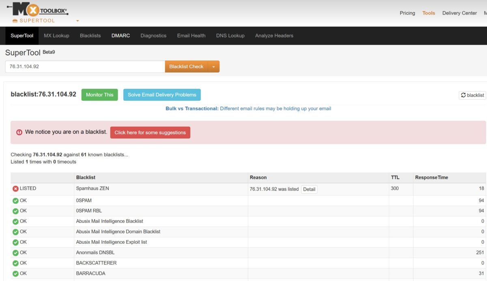Image resolution: width=487 pixels, height=281 pixels.
Task: Click the Blacklist column header
Action: click(86, 177)
